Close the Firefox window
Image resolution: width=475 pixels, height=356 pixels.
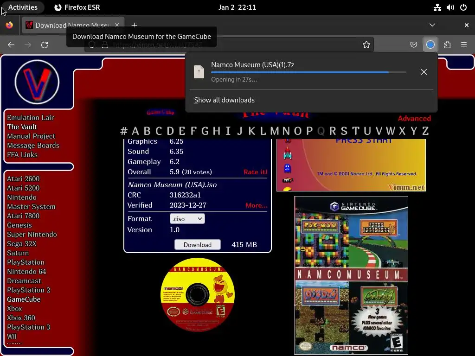(467, 25)
